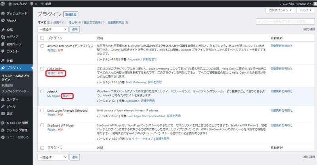Screen dimensions: 317x165
Task: Select all plugins with header checkbox
Action: click(42, 38)
